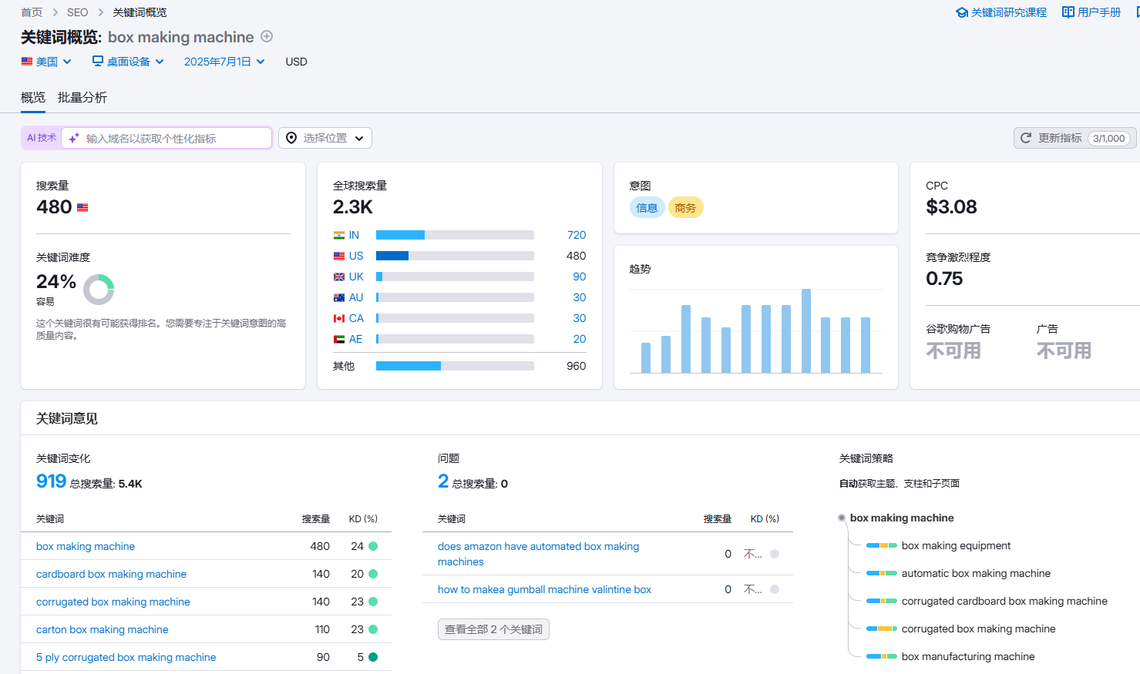This screenshot has height=674, width=1140.
Task: Click the CPC value $3.08
Action: coord(951,207)
